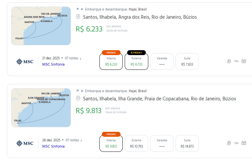The width and height of the screenshot is (252, 162).
Task: Click the family icon on first cruise
Action: click(x=243, y=61)
